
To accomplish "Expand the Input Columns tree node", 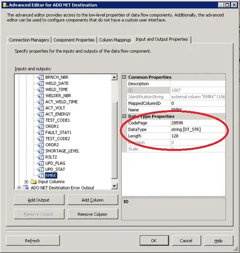I will click(x=26, y=182).
